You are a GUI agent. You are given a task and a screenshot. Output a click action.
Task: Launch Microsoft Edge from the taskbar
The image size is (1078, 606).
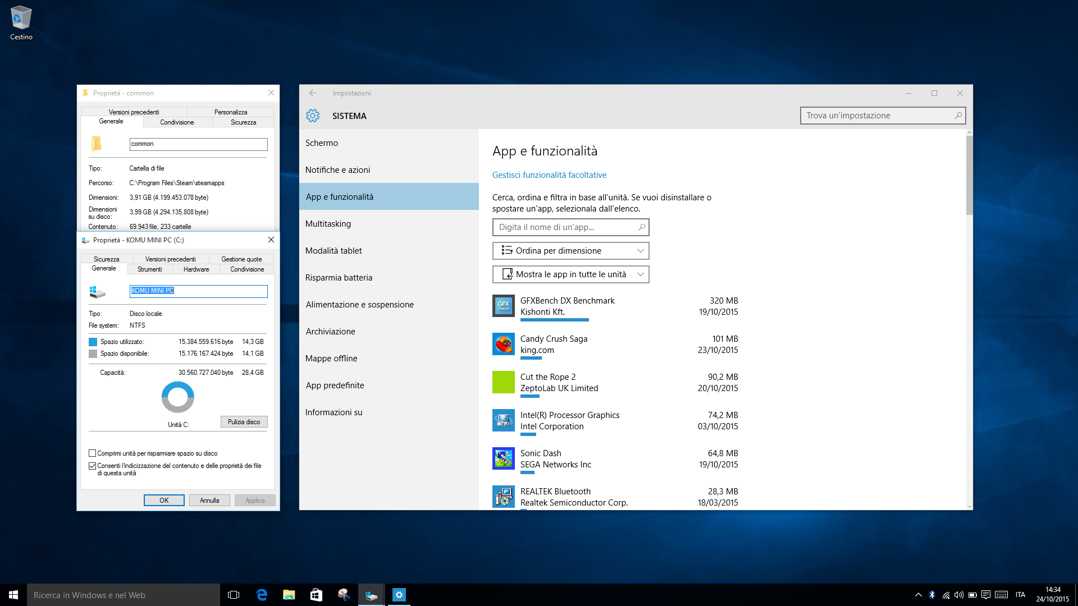(261, 595)
